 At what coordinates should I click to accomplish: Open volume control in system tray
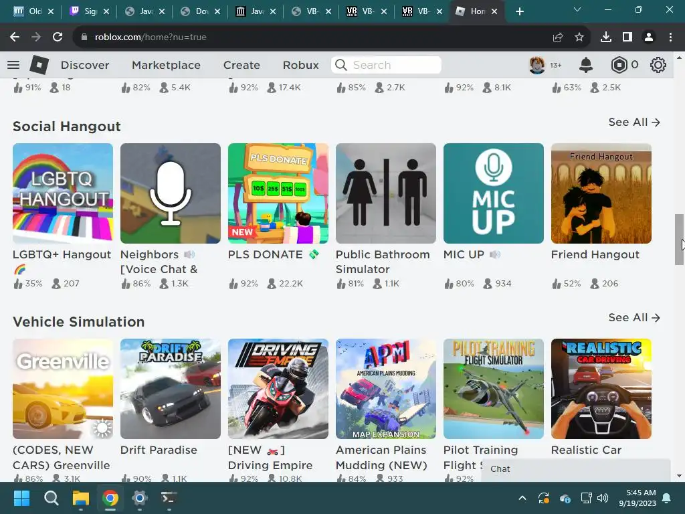click(x=603, y=498)
